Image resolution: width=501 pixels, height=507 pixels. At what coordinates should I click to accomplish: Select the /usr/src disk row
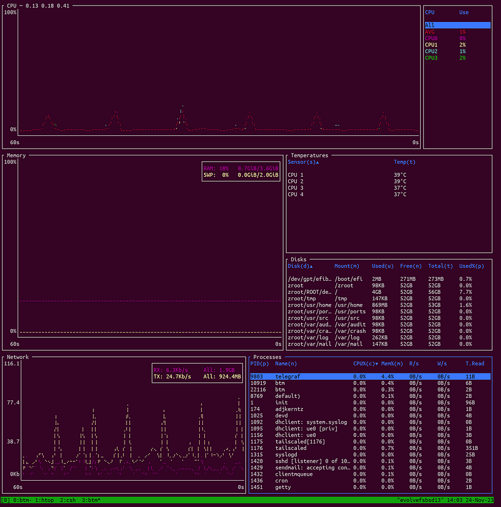[389, 318]
